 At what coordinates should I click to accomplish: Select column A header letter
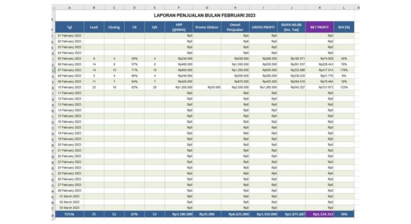[x=69, y=8]
